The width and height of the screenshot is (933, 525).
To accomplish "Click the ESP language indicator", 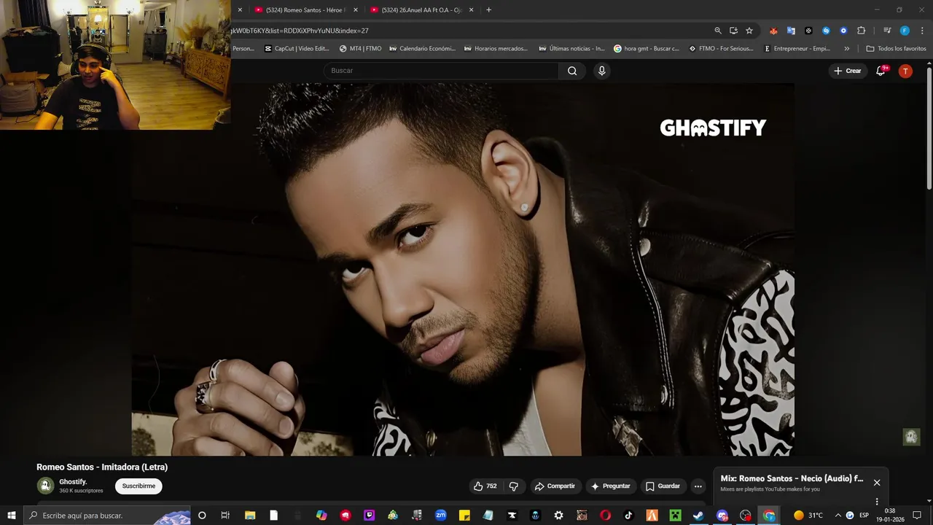I will (x=864, y=516).
